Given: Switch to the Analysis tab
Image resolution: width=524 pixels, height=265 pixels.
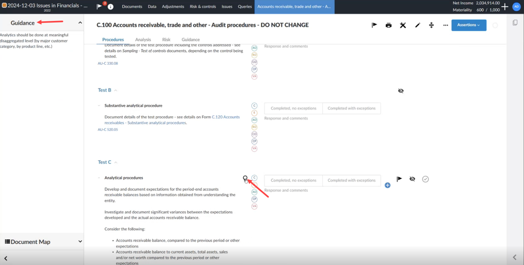Looking at the screenshot, I should point(143,40).
